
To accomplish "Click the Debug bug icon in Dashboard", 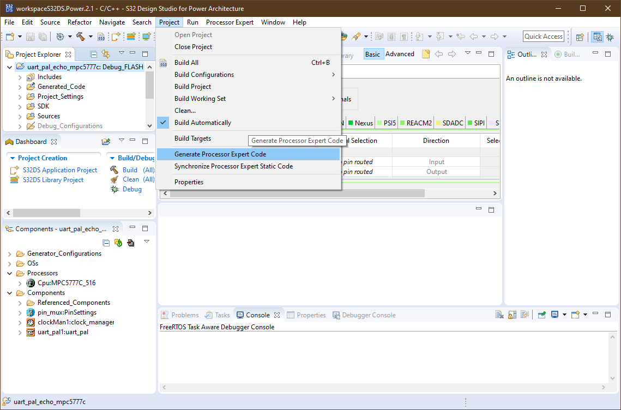I will click(x=114, y=189).
